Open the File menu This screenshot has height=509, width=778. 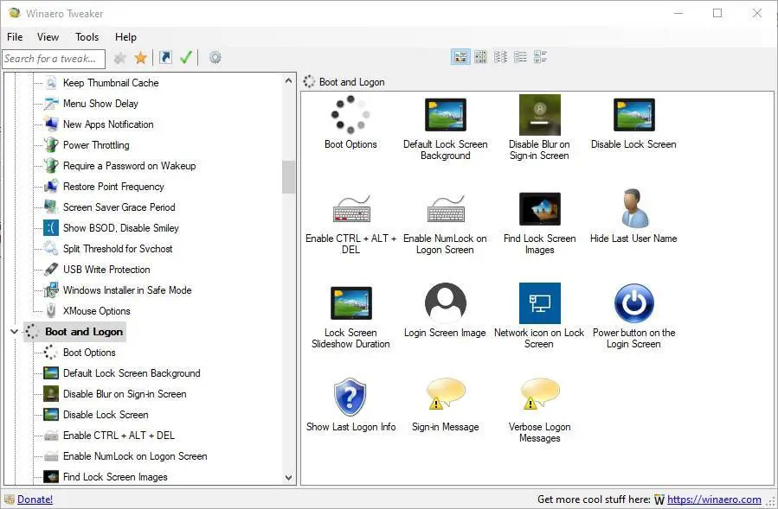tap(15, 37)
